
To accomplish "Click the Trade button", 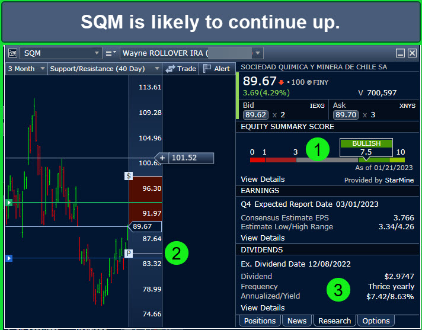I will point(180,69).
